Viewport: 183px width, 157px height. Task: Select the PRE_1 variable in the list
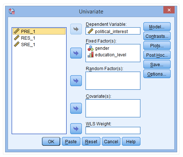click(x=39, y=31)
